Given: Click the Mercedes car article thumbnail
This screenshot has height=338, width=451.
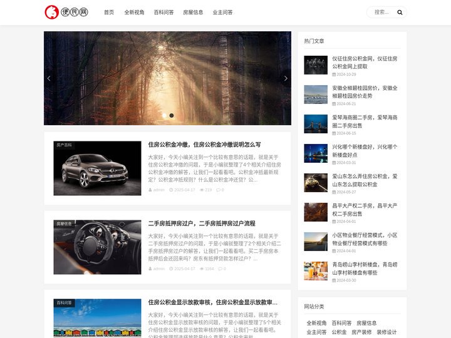Looking at the screenshot, I should pos(97,168).
